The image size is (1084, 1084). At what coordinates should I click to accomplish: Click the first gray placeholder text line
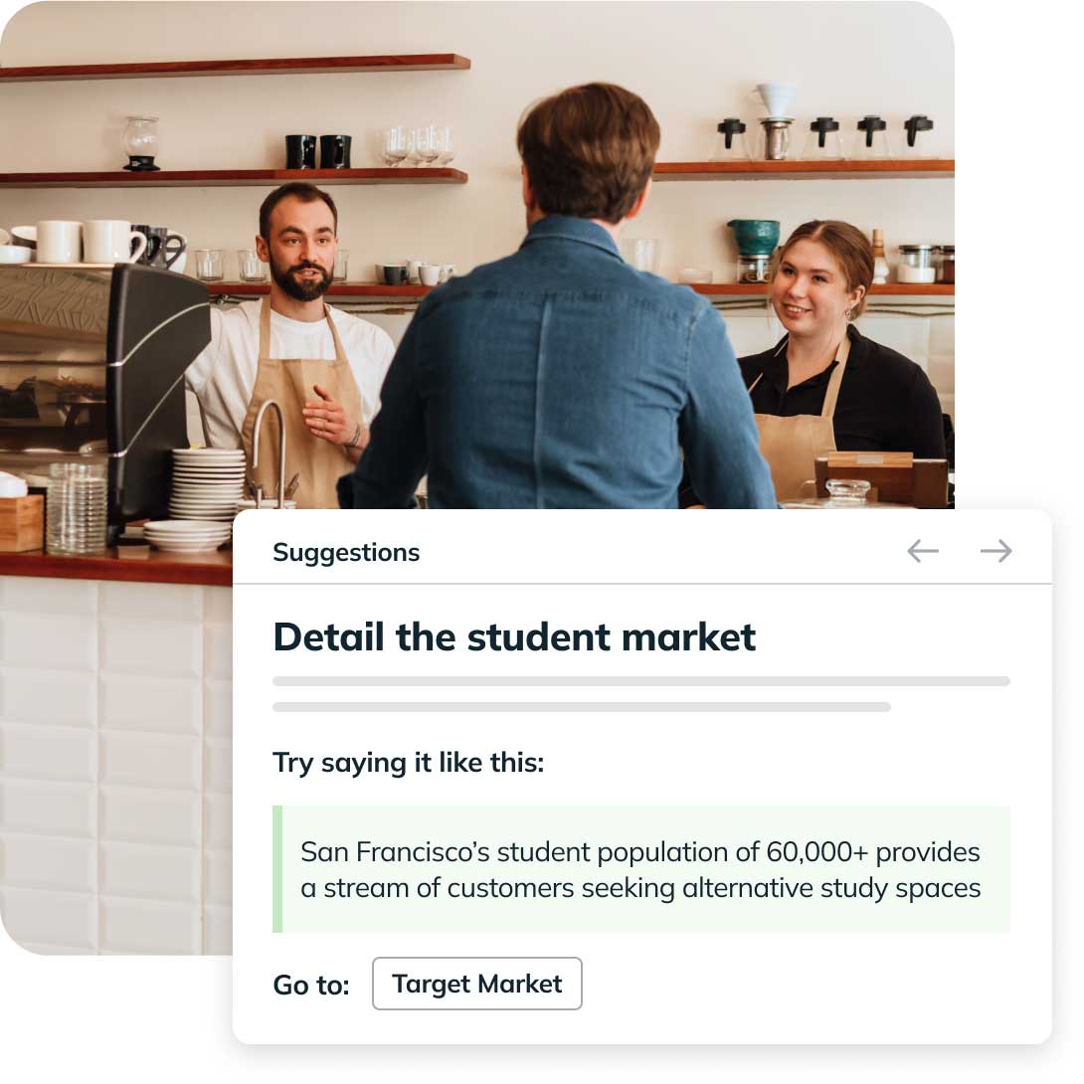tap(641, 681)
